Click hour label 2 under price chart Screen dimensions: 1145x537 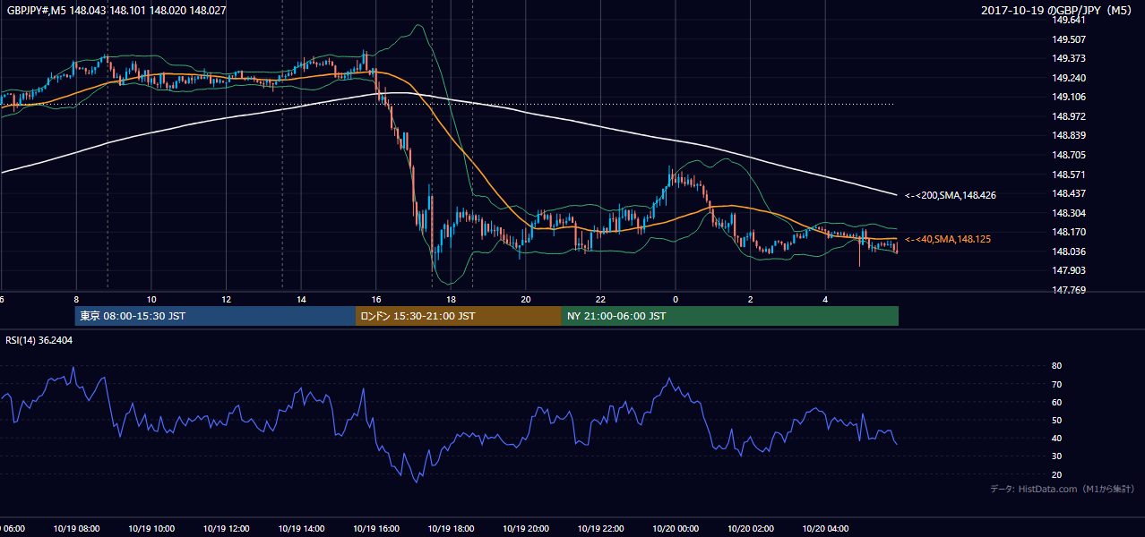tap(751, 299)
